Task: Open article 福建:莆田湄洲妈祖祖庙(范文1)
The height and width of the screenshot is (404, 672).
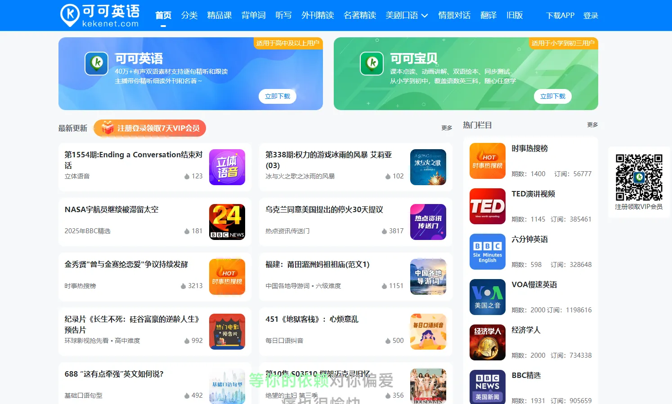Action: click(x=318, y=264)
